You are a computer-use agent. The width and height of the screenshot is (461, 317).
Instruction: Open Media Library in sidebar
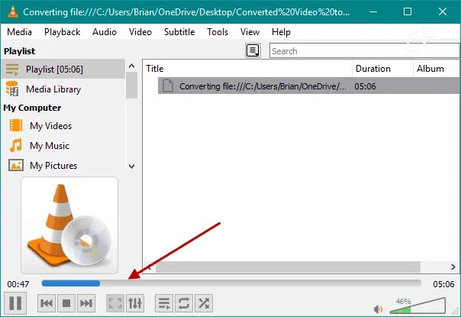[x=63, y=89]
